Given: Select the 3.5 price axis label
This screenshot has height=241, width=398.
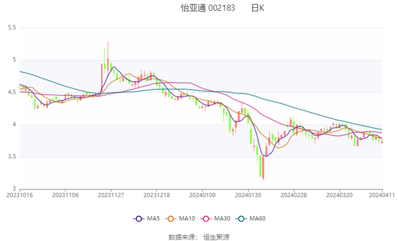Looking at the screenshot, I should coord(11,157).
